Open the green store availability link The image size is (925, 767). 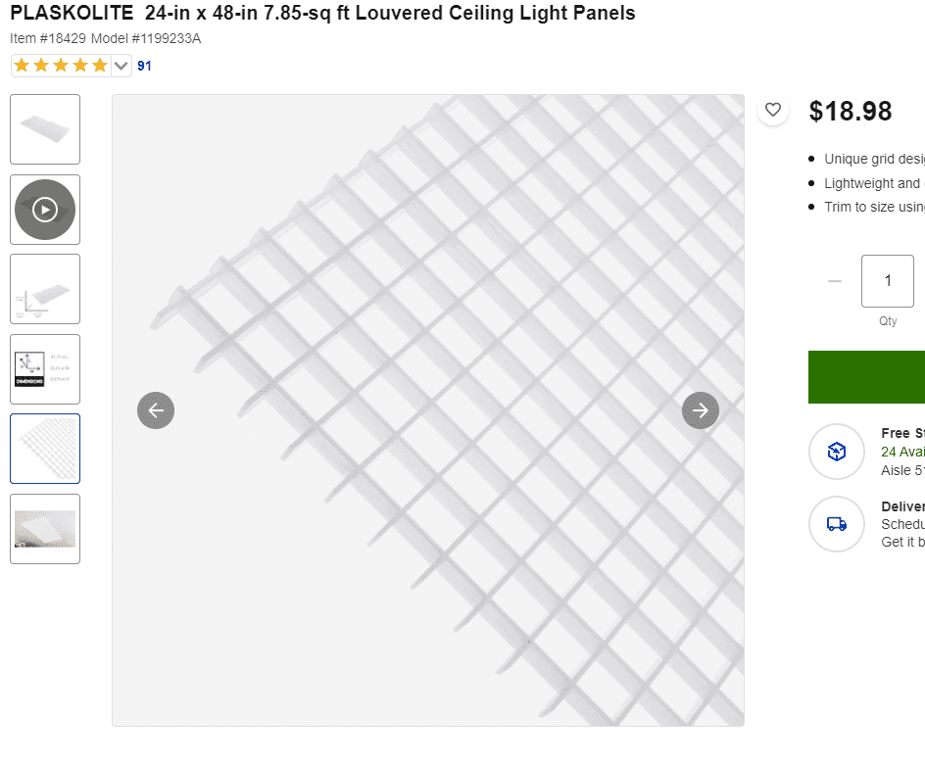902,452
